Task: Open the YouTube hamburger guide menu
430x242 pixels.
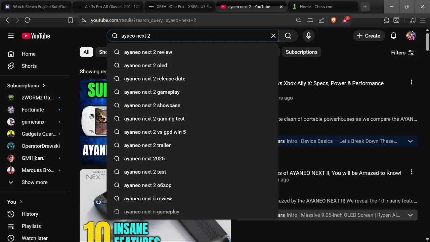Action: (11, 36)
